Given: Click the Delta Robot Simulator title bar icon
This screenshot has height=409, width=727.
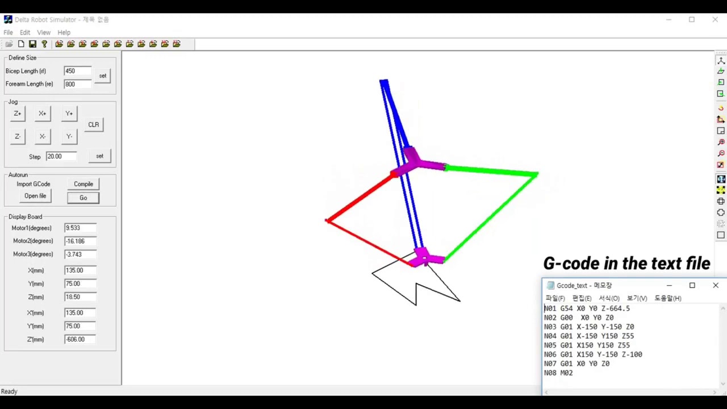Looking at the screenshot, I should point(8,19).
